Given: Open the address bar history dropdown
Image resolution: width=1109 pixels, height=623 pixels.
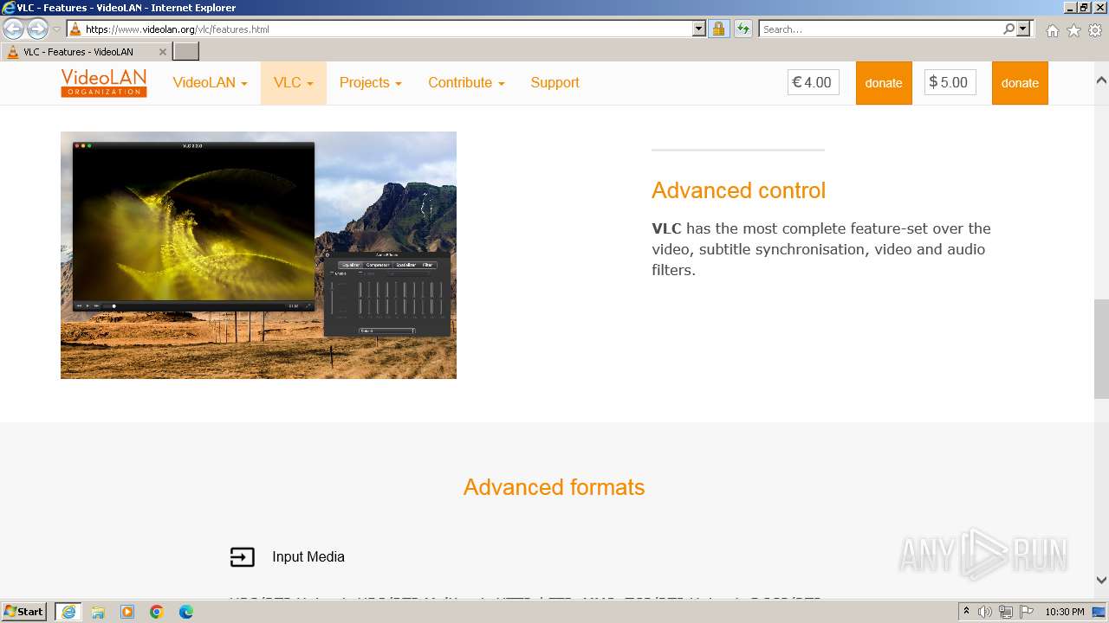Looking at the screenshot, I should click(x=699, y=29).
